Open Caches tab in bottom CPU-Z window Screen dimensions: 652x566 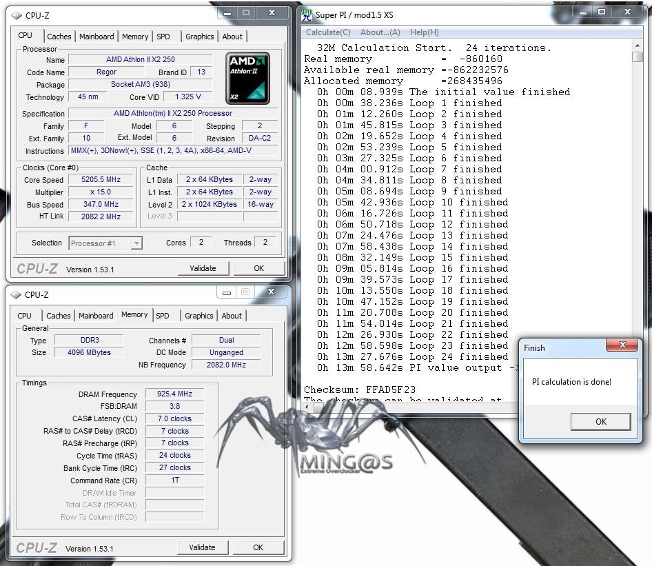pos(58,316)
